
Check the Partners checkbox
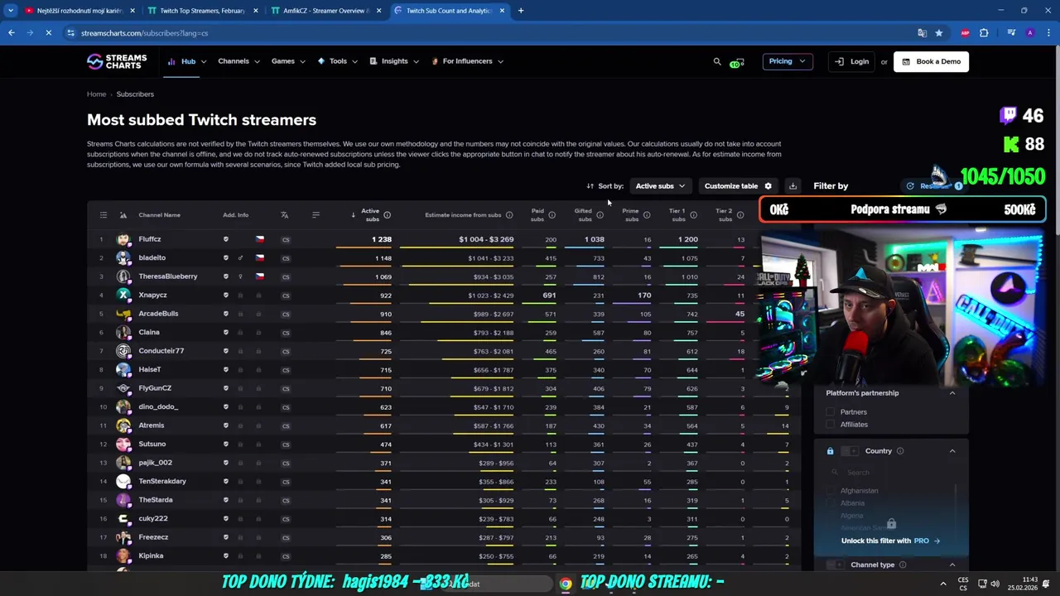pyautogui.click(x=831, y=412)
